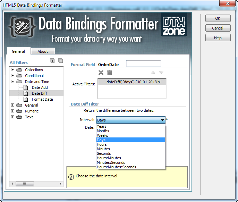Click the filter tree horizontal scrollbar thumb
This screenshot has height=202, width=238.
(x=25, y=184)
